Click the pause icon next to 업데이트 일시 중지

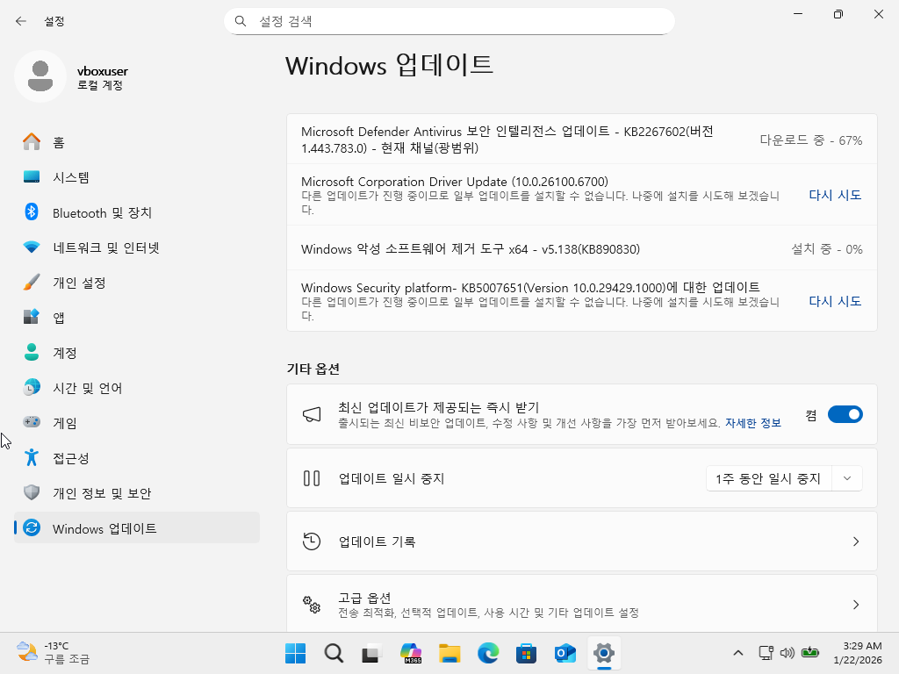pyautogui.click(x=312, y=478)
